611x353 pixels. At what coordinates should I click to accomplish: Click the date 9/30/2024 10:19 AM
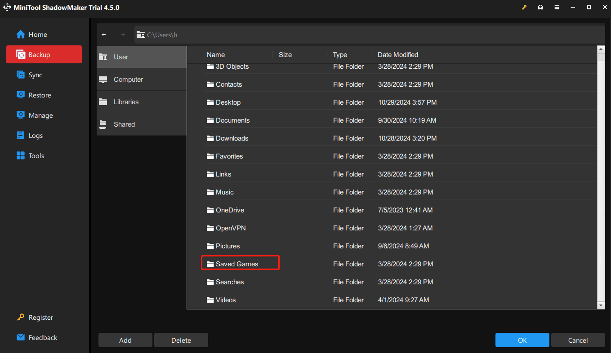point(407,120)
